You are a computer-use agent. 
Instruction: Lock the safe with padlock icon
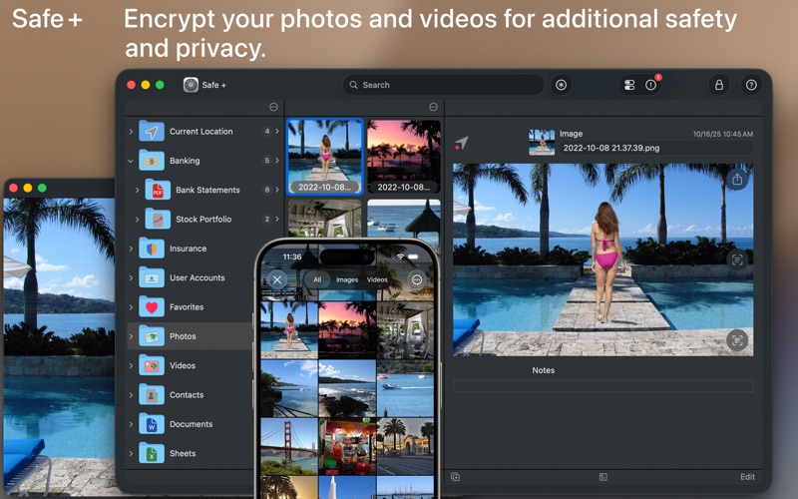tap(719, 85)
